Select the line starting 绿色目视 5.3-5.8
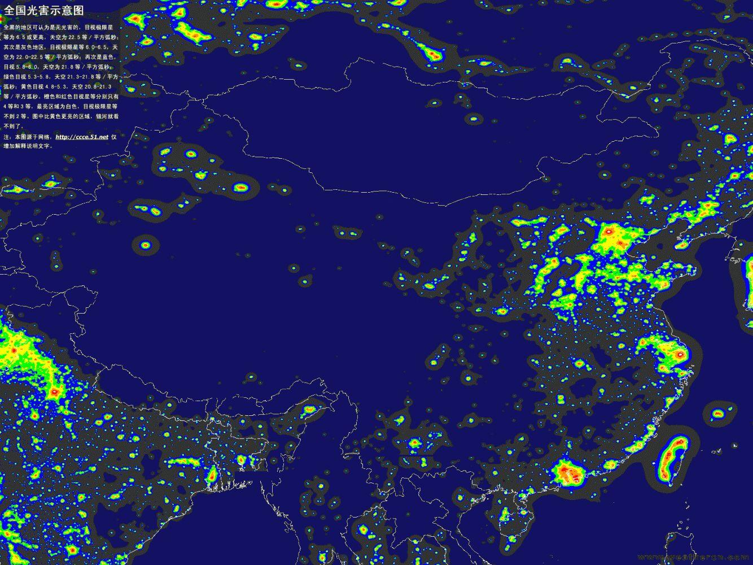 [61, 76]
